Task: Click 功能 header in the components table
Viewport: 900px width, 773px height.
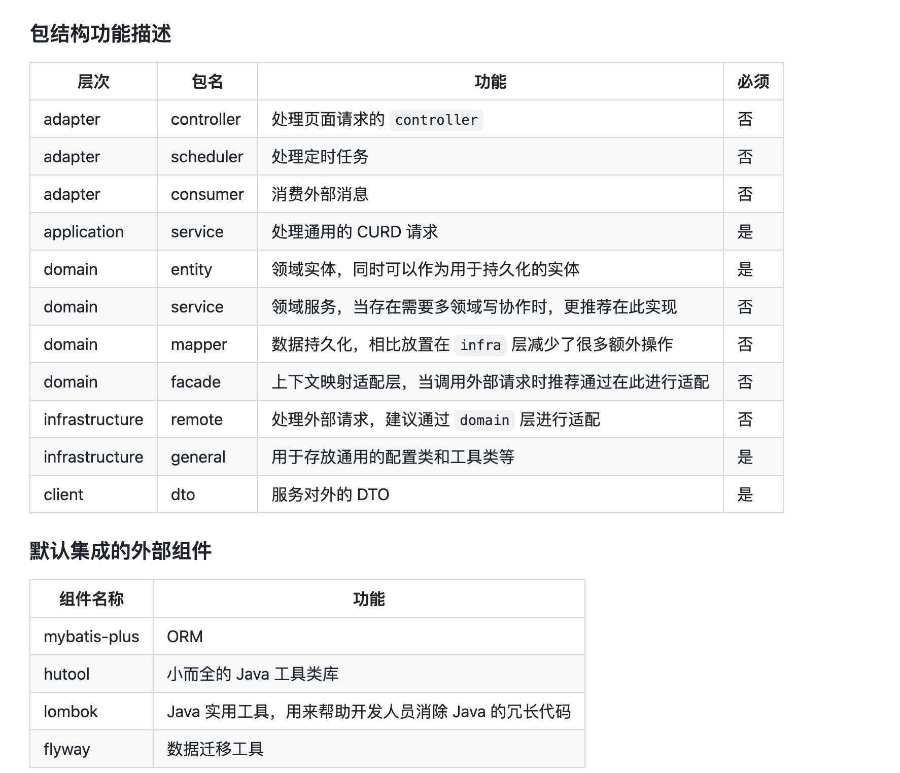Action: [369, 599]
